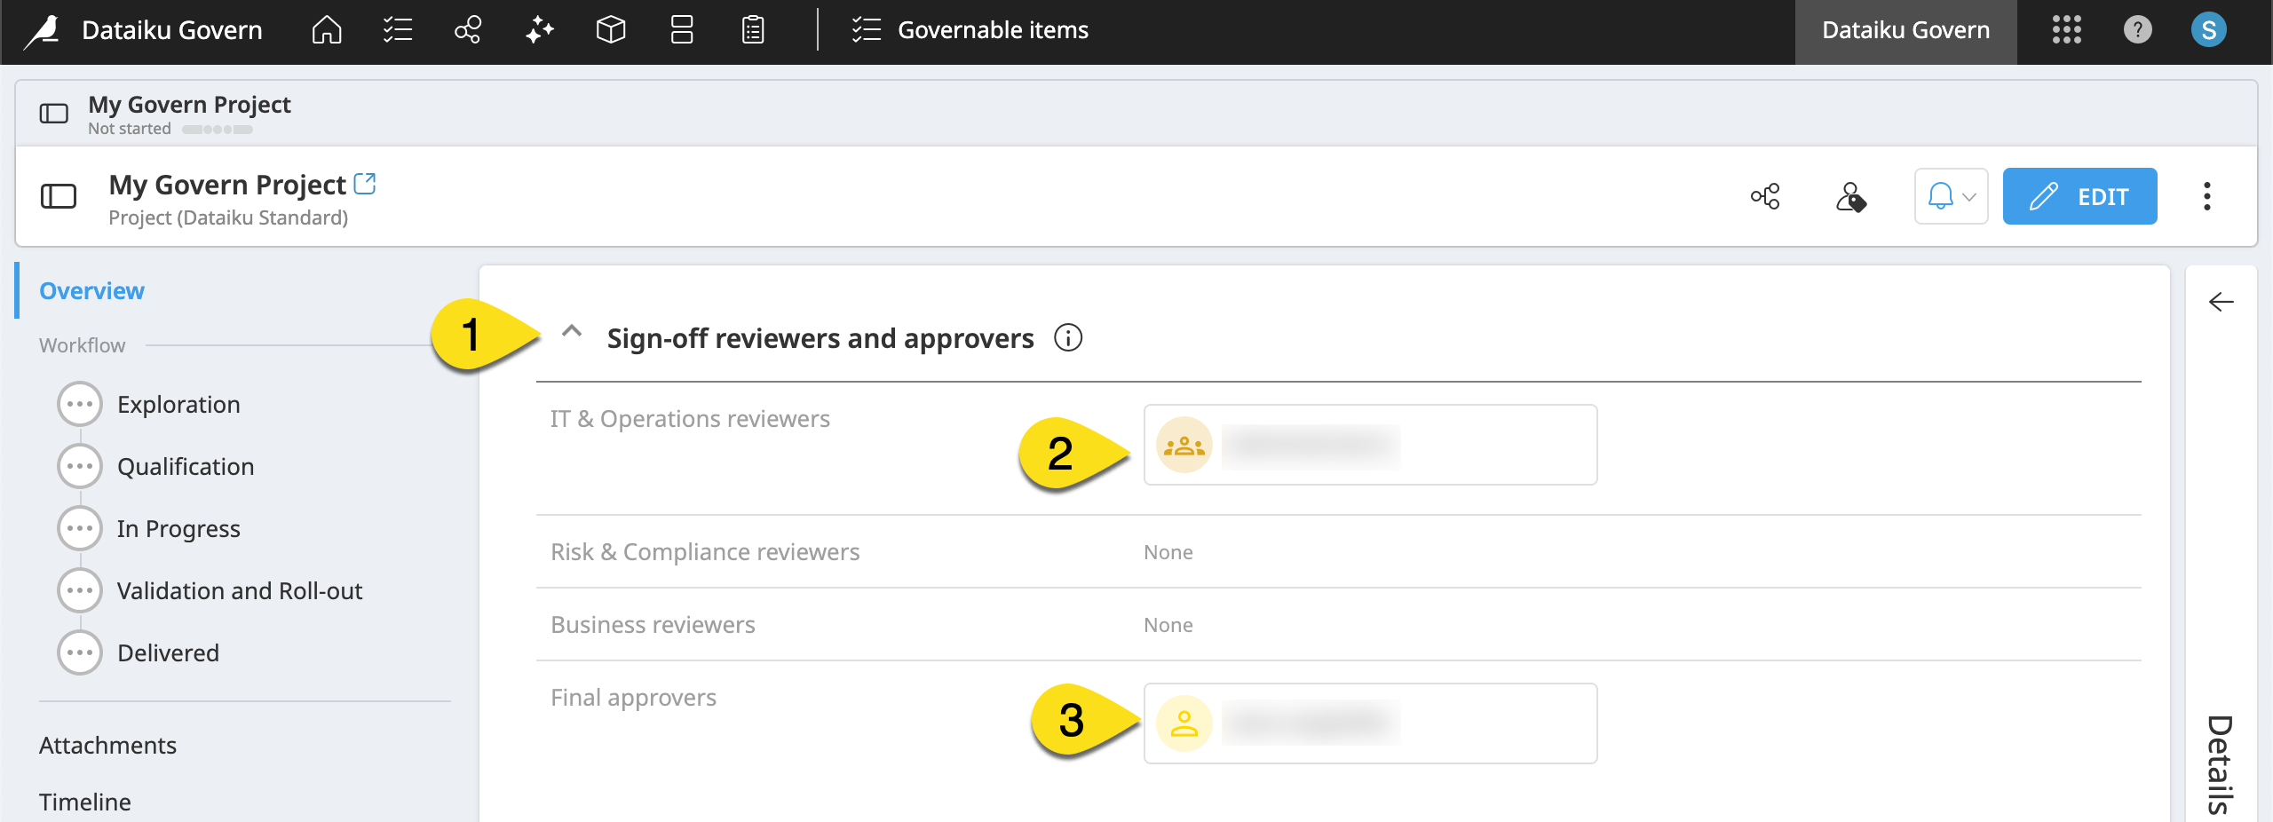Open the notifications bell dropdown
Screen dimensions: 2273x822
(x=1951, y=196)
